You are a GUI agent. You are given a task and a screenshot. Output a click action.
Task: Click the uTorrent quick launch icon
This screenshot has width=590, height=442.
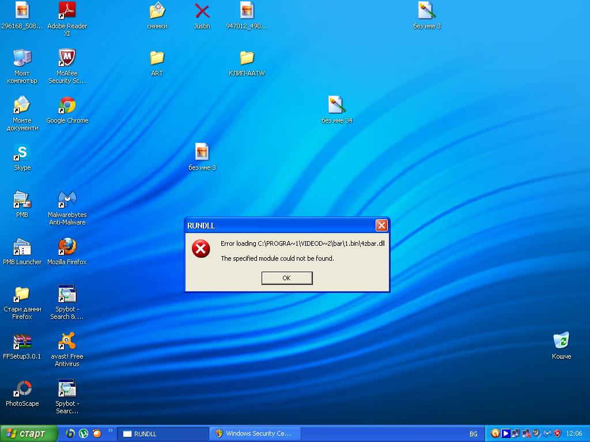[84, 434]
